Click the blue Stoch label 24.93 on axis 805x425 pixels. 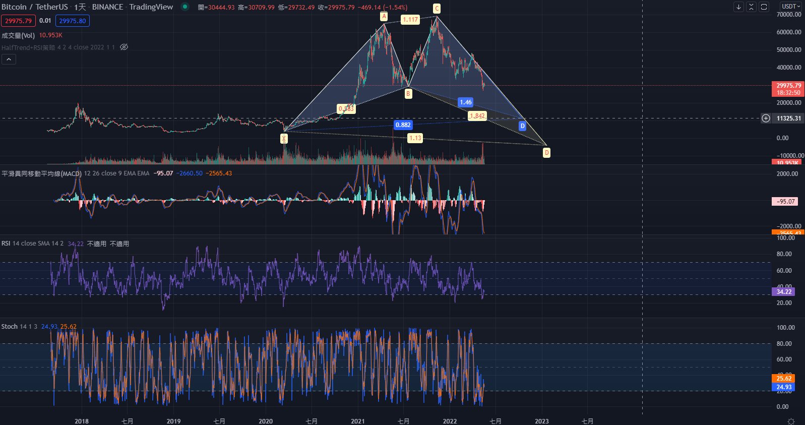(x=783, y=387)
